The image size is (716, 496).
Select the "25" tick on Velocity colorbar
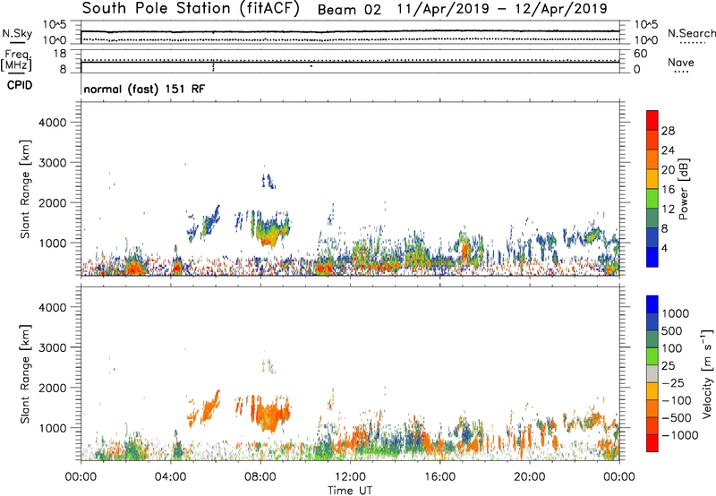669,366
